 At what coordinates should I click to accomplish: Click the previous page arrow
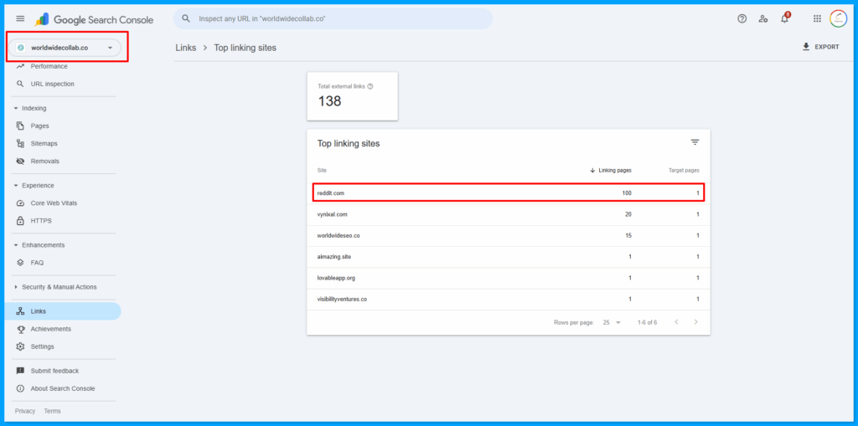tap(676, 322)
